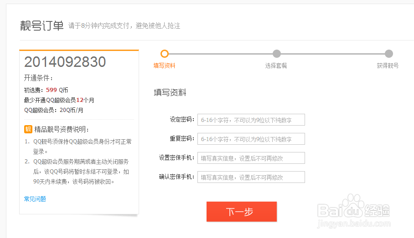Click the 最少开通QQ超级会员12个月 line
414x238 pixels.
click(x=59, y=100)
